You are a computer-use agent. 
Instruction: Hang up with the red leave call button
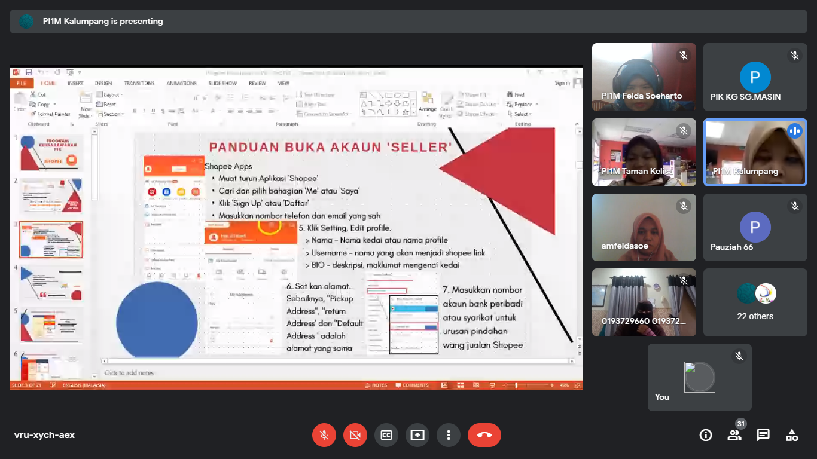point(484,435)
